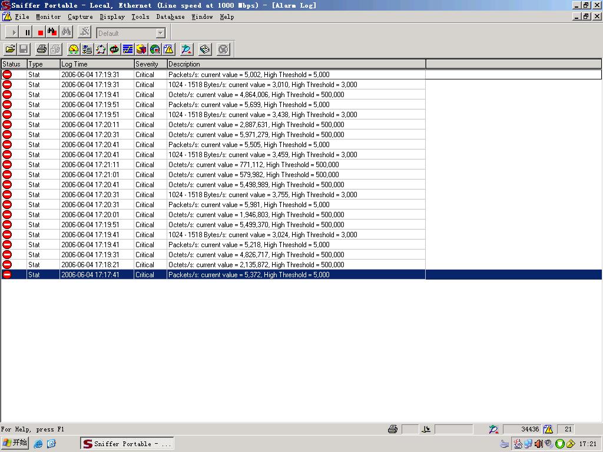Click the grayed print preview icon
The image size is (603, 452).
(55, 49)
